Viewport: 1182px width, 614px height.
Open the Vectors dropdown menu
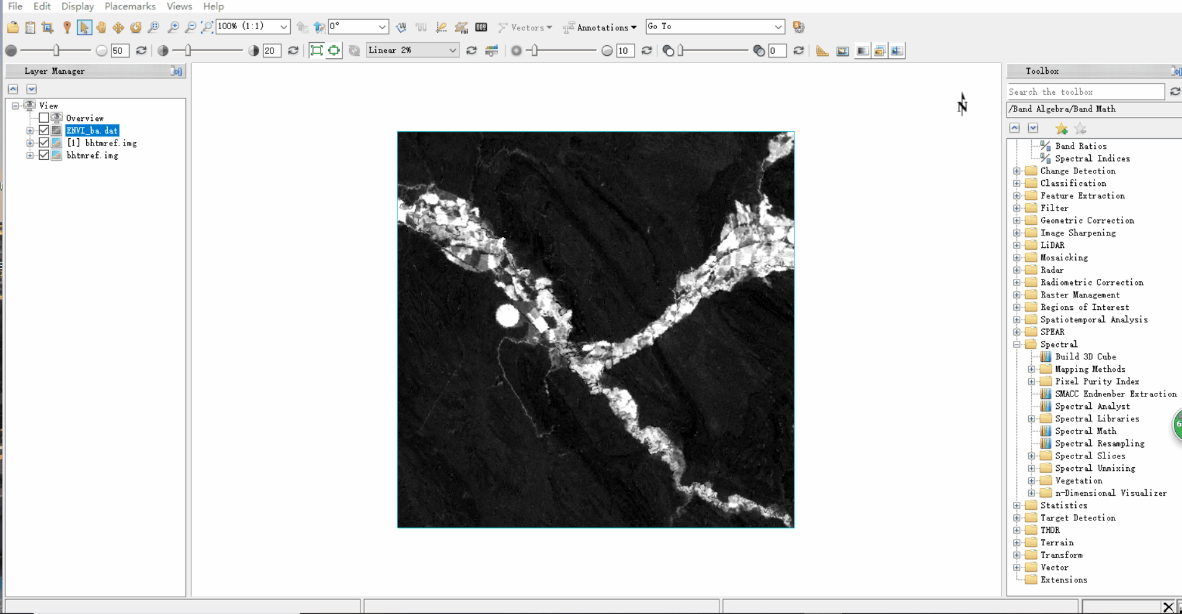(525, 27)
